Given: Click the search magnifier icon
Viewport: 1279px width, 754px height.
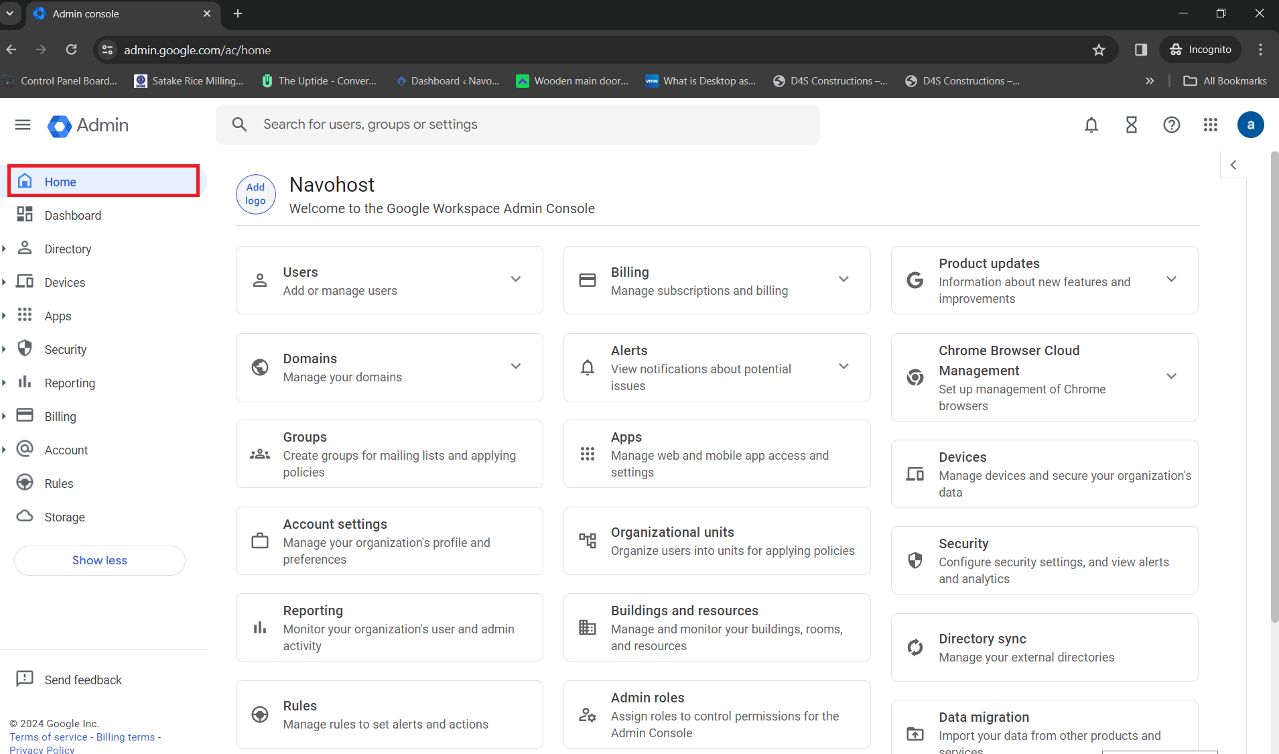Looking at the screenshot, I should click(239, 125).
